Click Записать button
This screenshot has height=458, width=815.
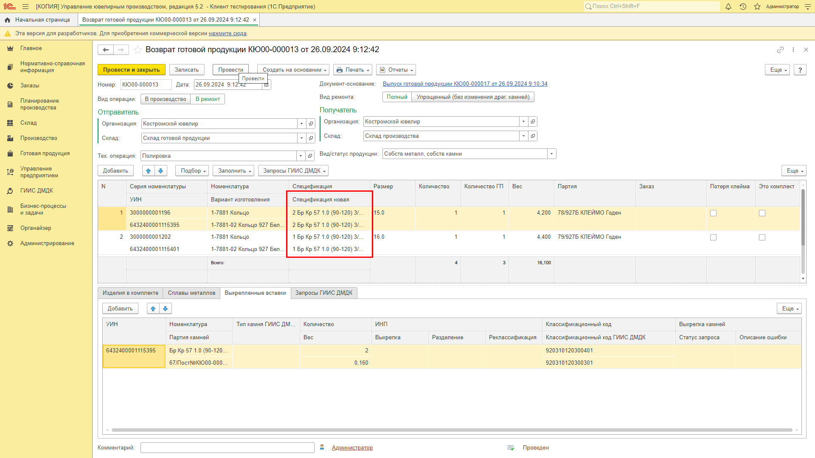(187, 70)
